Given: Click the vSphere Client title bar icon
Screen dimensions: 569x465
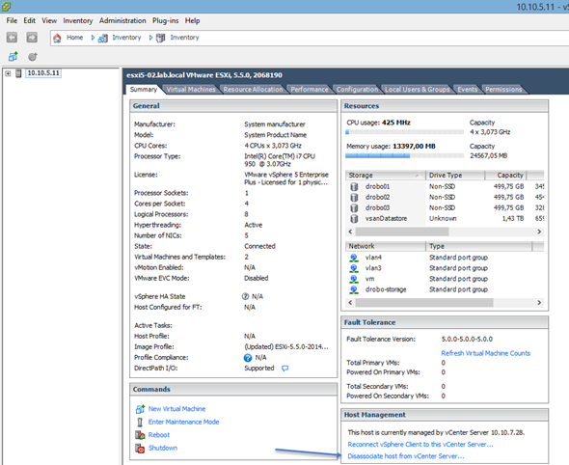Looking at the screenshot, I should 6,6.
